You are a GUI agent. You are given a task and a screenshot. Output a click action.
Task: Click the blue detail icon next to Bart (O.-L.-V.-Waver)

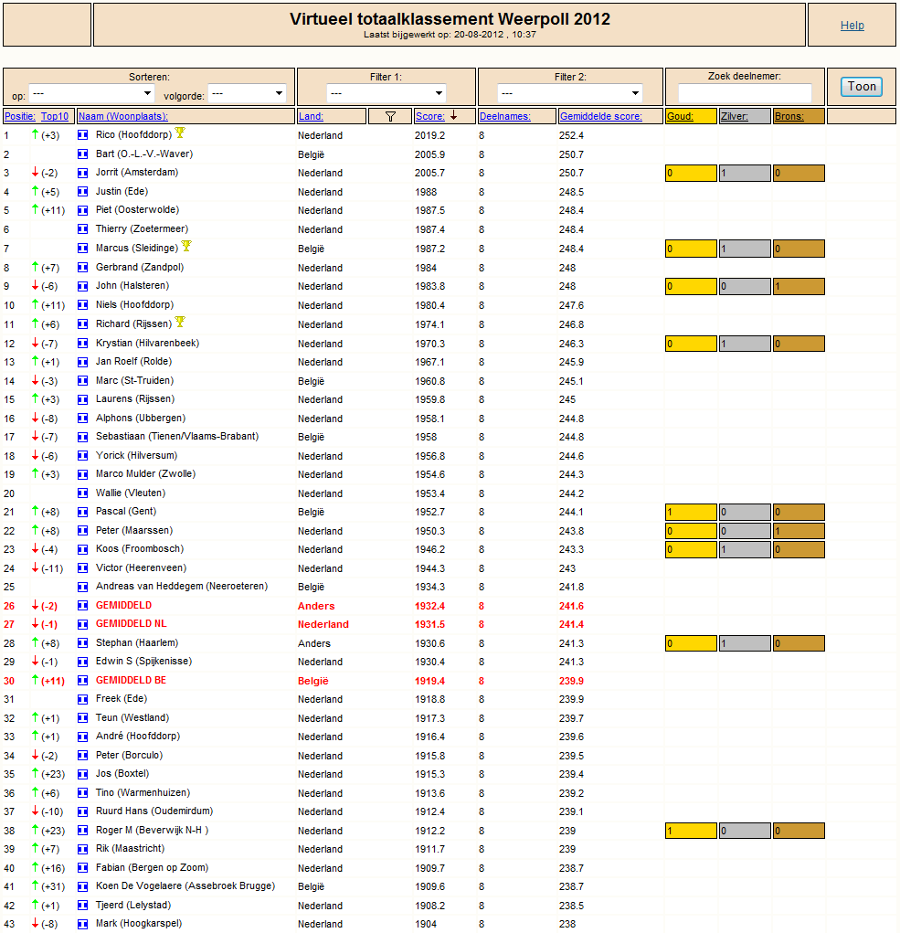[x=82, y=154]
